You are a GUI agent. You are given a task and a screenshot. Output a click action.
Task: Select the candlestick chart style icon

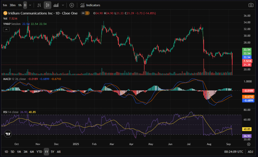coord(47,5)
